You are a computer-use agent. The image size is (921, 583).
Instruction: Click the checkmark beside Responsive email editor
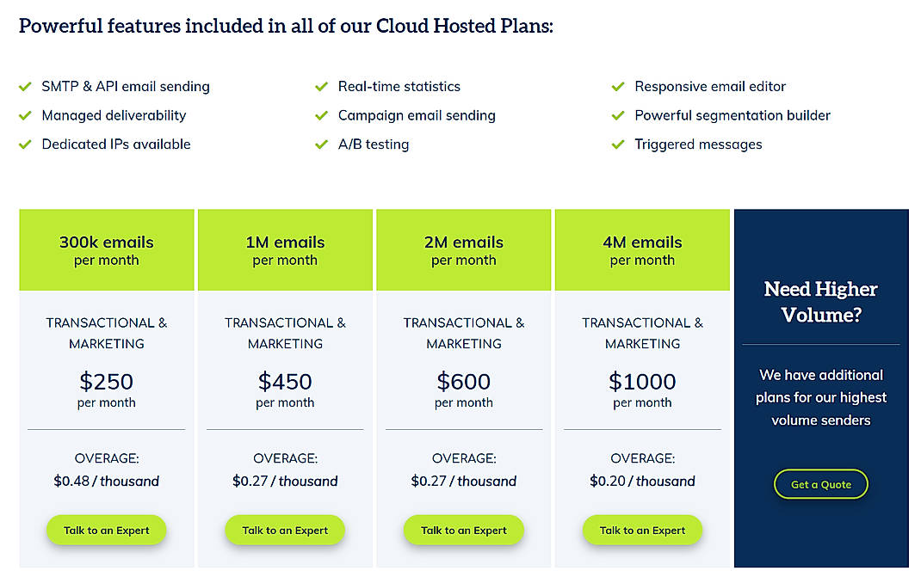pos(618,86)
